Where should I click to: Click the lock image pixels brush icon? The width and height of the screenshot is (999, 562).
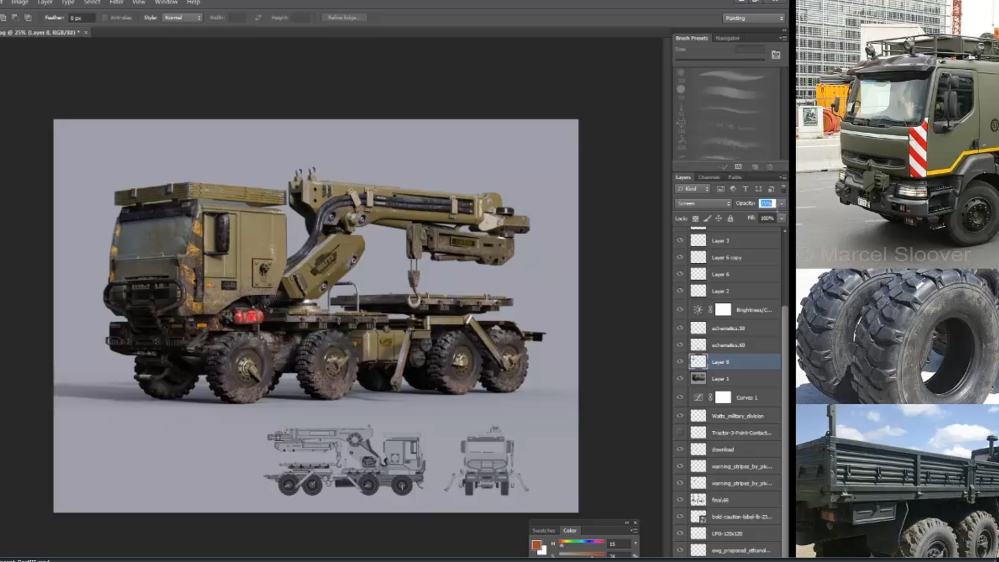point(707,219)
